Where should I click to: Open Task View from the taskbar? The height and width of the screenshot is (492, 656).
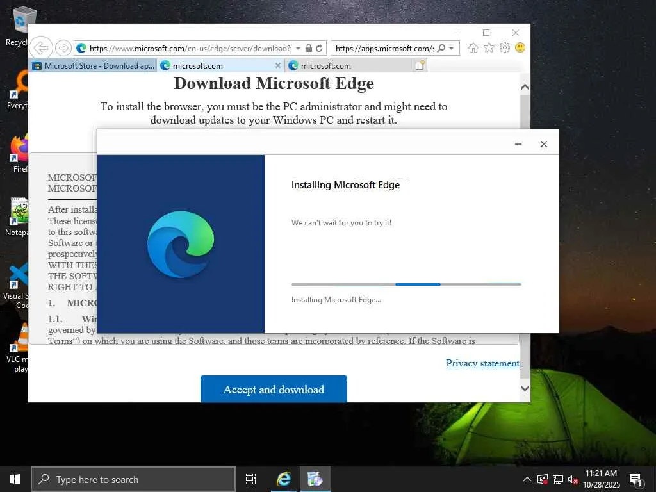coord(251,479)
